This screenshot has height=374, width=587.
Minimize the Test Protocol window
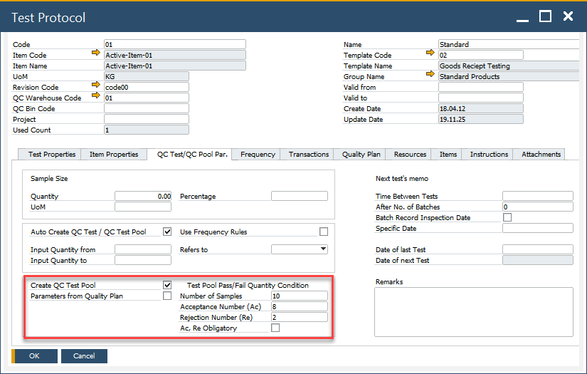522,16
